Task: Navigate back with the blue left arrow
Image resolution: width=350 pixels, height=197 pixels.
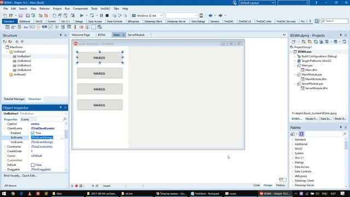Action: click(x=210, y=15)
